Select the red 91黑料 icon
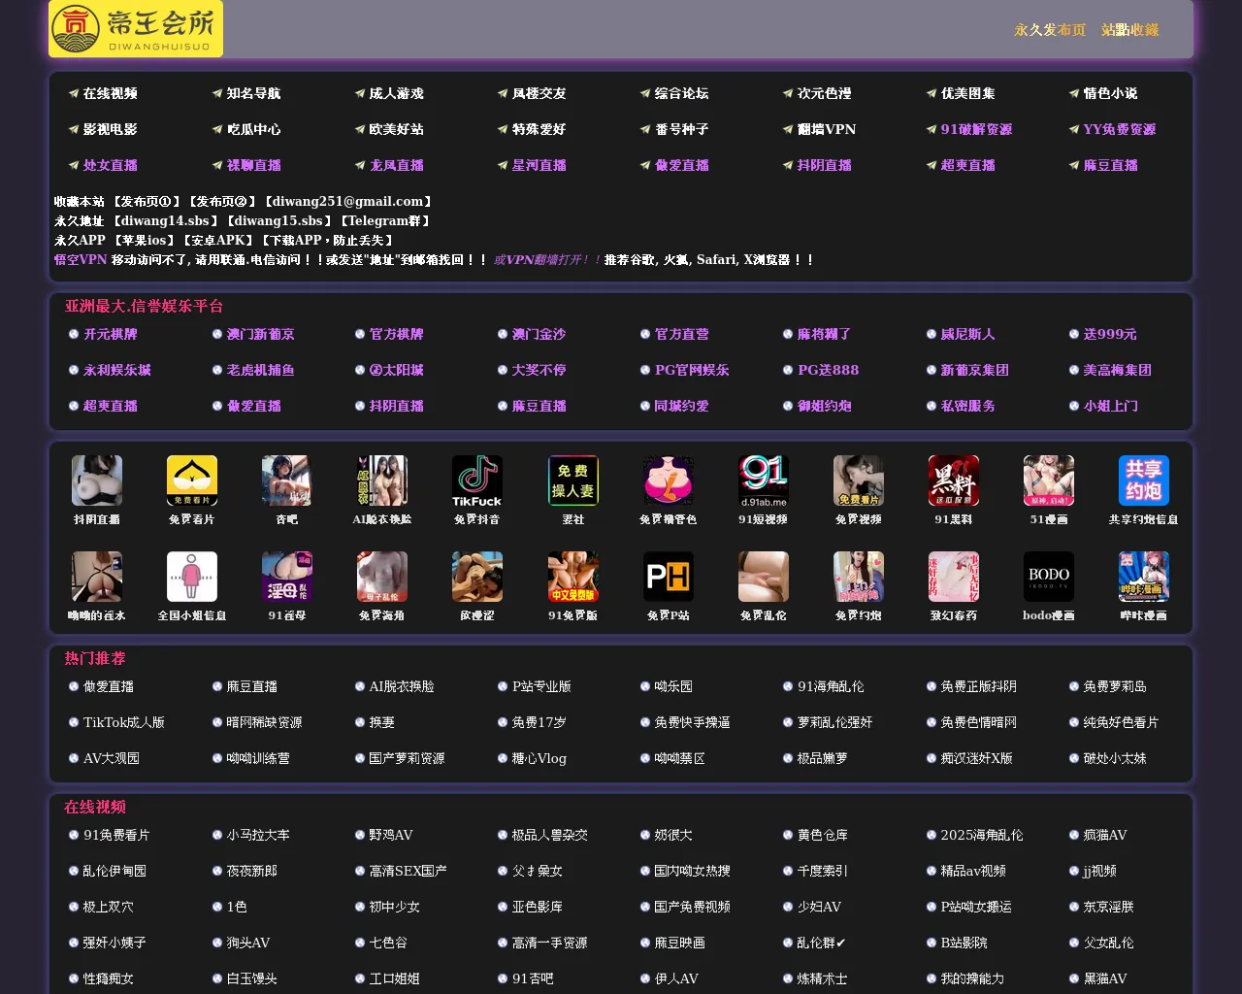 click(953, 481)
